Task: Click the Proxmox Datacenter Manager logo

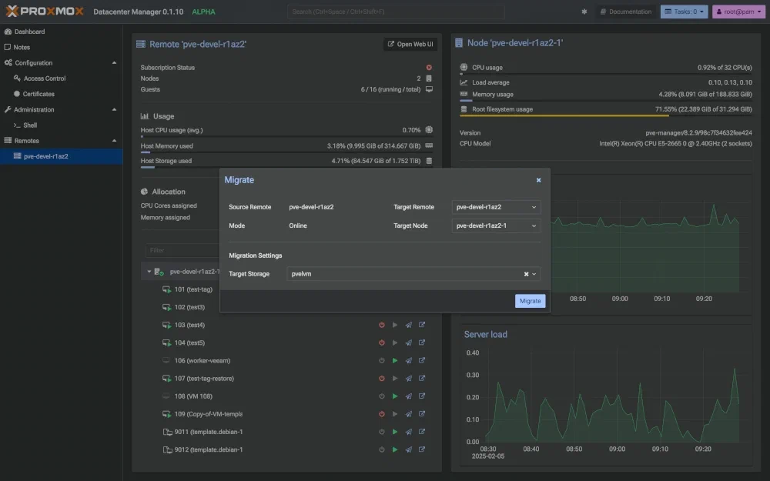Action: (x=42, y=12)
